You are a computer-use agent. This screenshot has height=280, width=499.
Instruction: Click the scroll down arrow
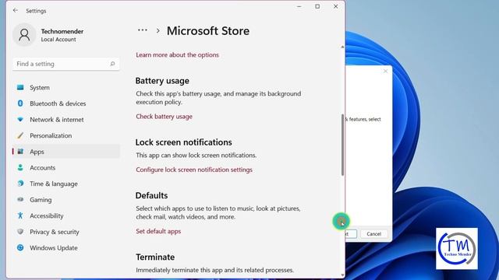(x=342, y=275)
